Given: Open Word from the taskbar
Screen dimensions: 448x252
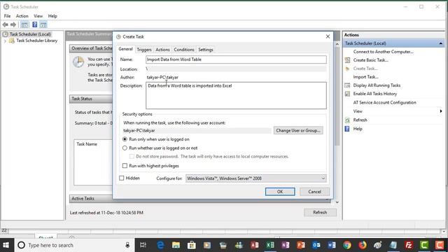Looking at the screenshot, I should click(x=332, y=245).
